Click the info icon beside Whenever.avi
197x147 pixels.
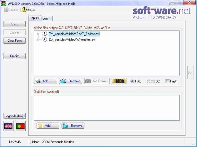[44, 39]
